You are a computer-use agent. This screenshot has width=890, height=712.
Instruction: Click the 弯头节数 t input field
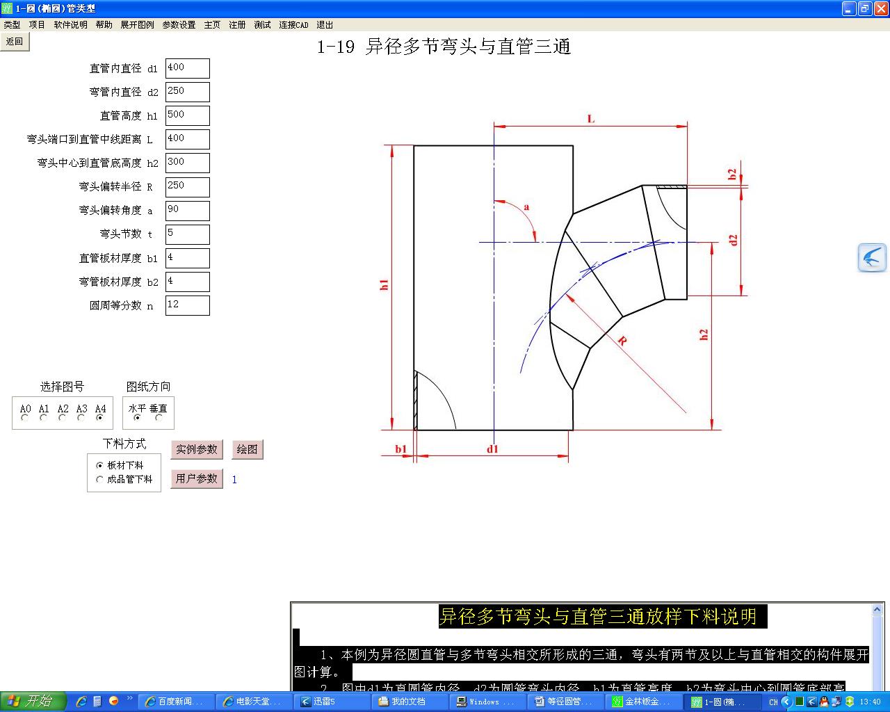187,234
